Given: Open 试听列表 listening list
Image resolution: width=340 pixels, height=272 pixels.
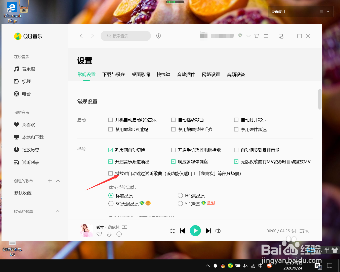Looking at the screenshot, I should [x=27, y=162].
